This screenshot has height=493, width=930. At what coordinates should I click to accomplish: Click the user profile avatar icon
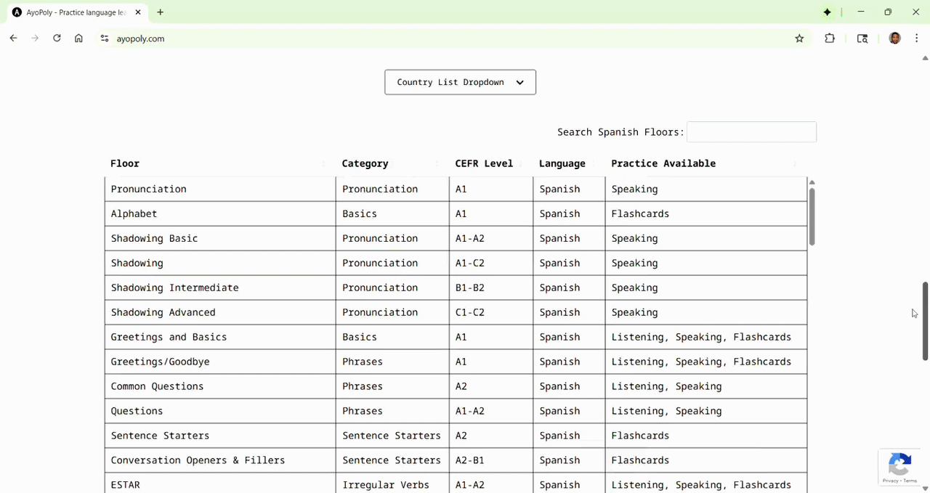894,38
